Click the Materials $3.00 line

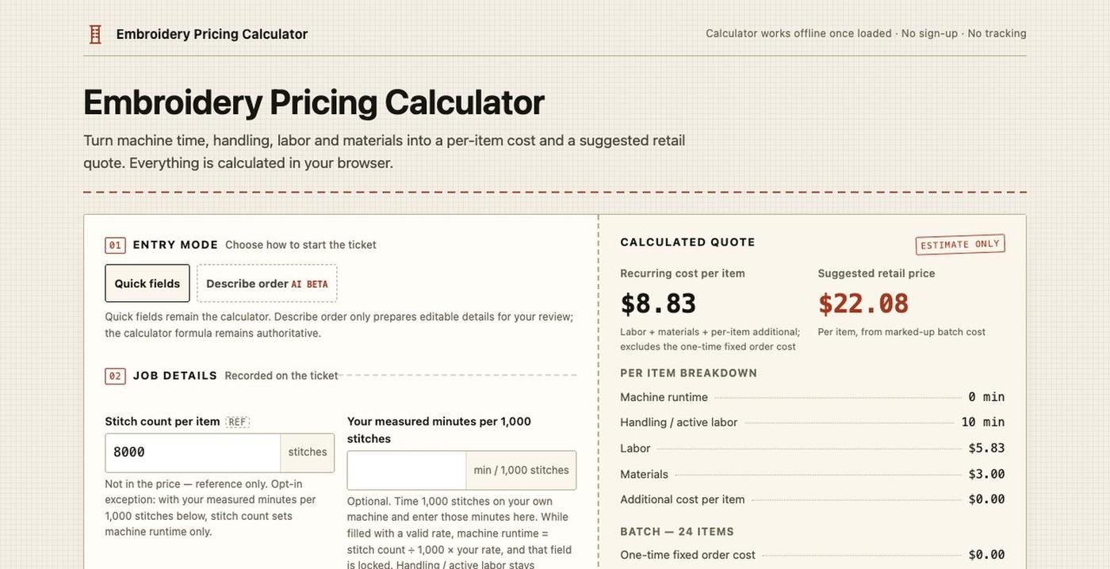coord(813,474)
